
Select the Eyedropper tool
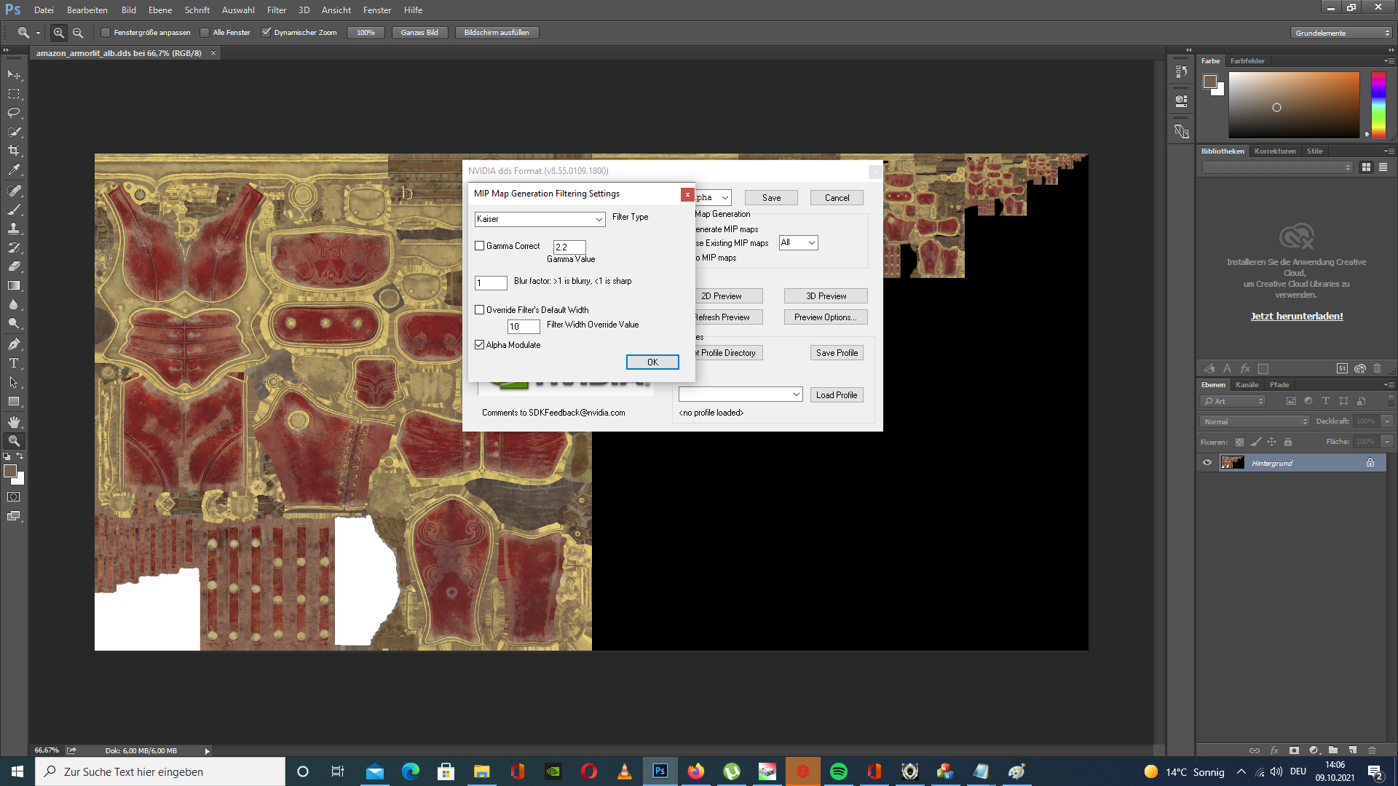pos(15,169)
